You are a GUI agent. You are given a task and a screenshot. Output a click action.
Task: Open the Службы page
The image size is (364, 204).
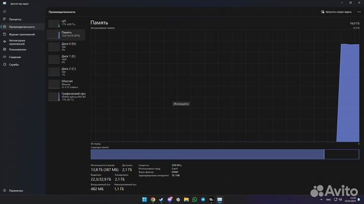point(14,64)
